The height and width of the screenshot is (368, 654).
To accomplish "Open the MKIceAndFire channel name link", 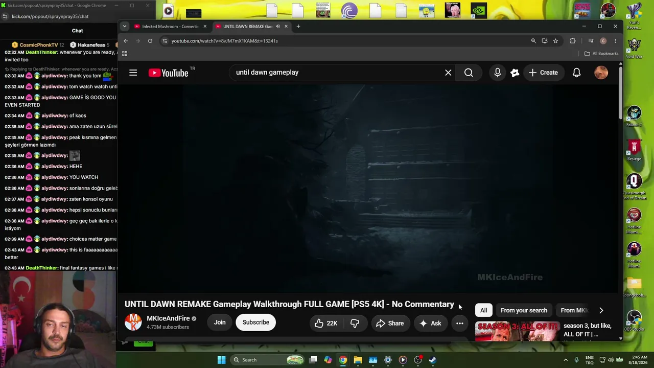I will click(168, 318).
